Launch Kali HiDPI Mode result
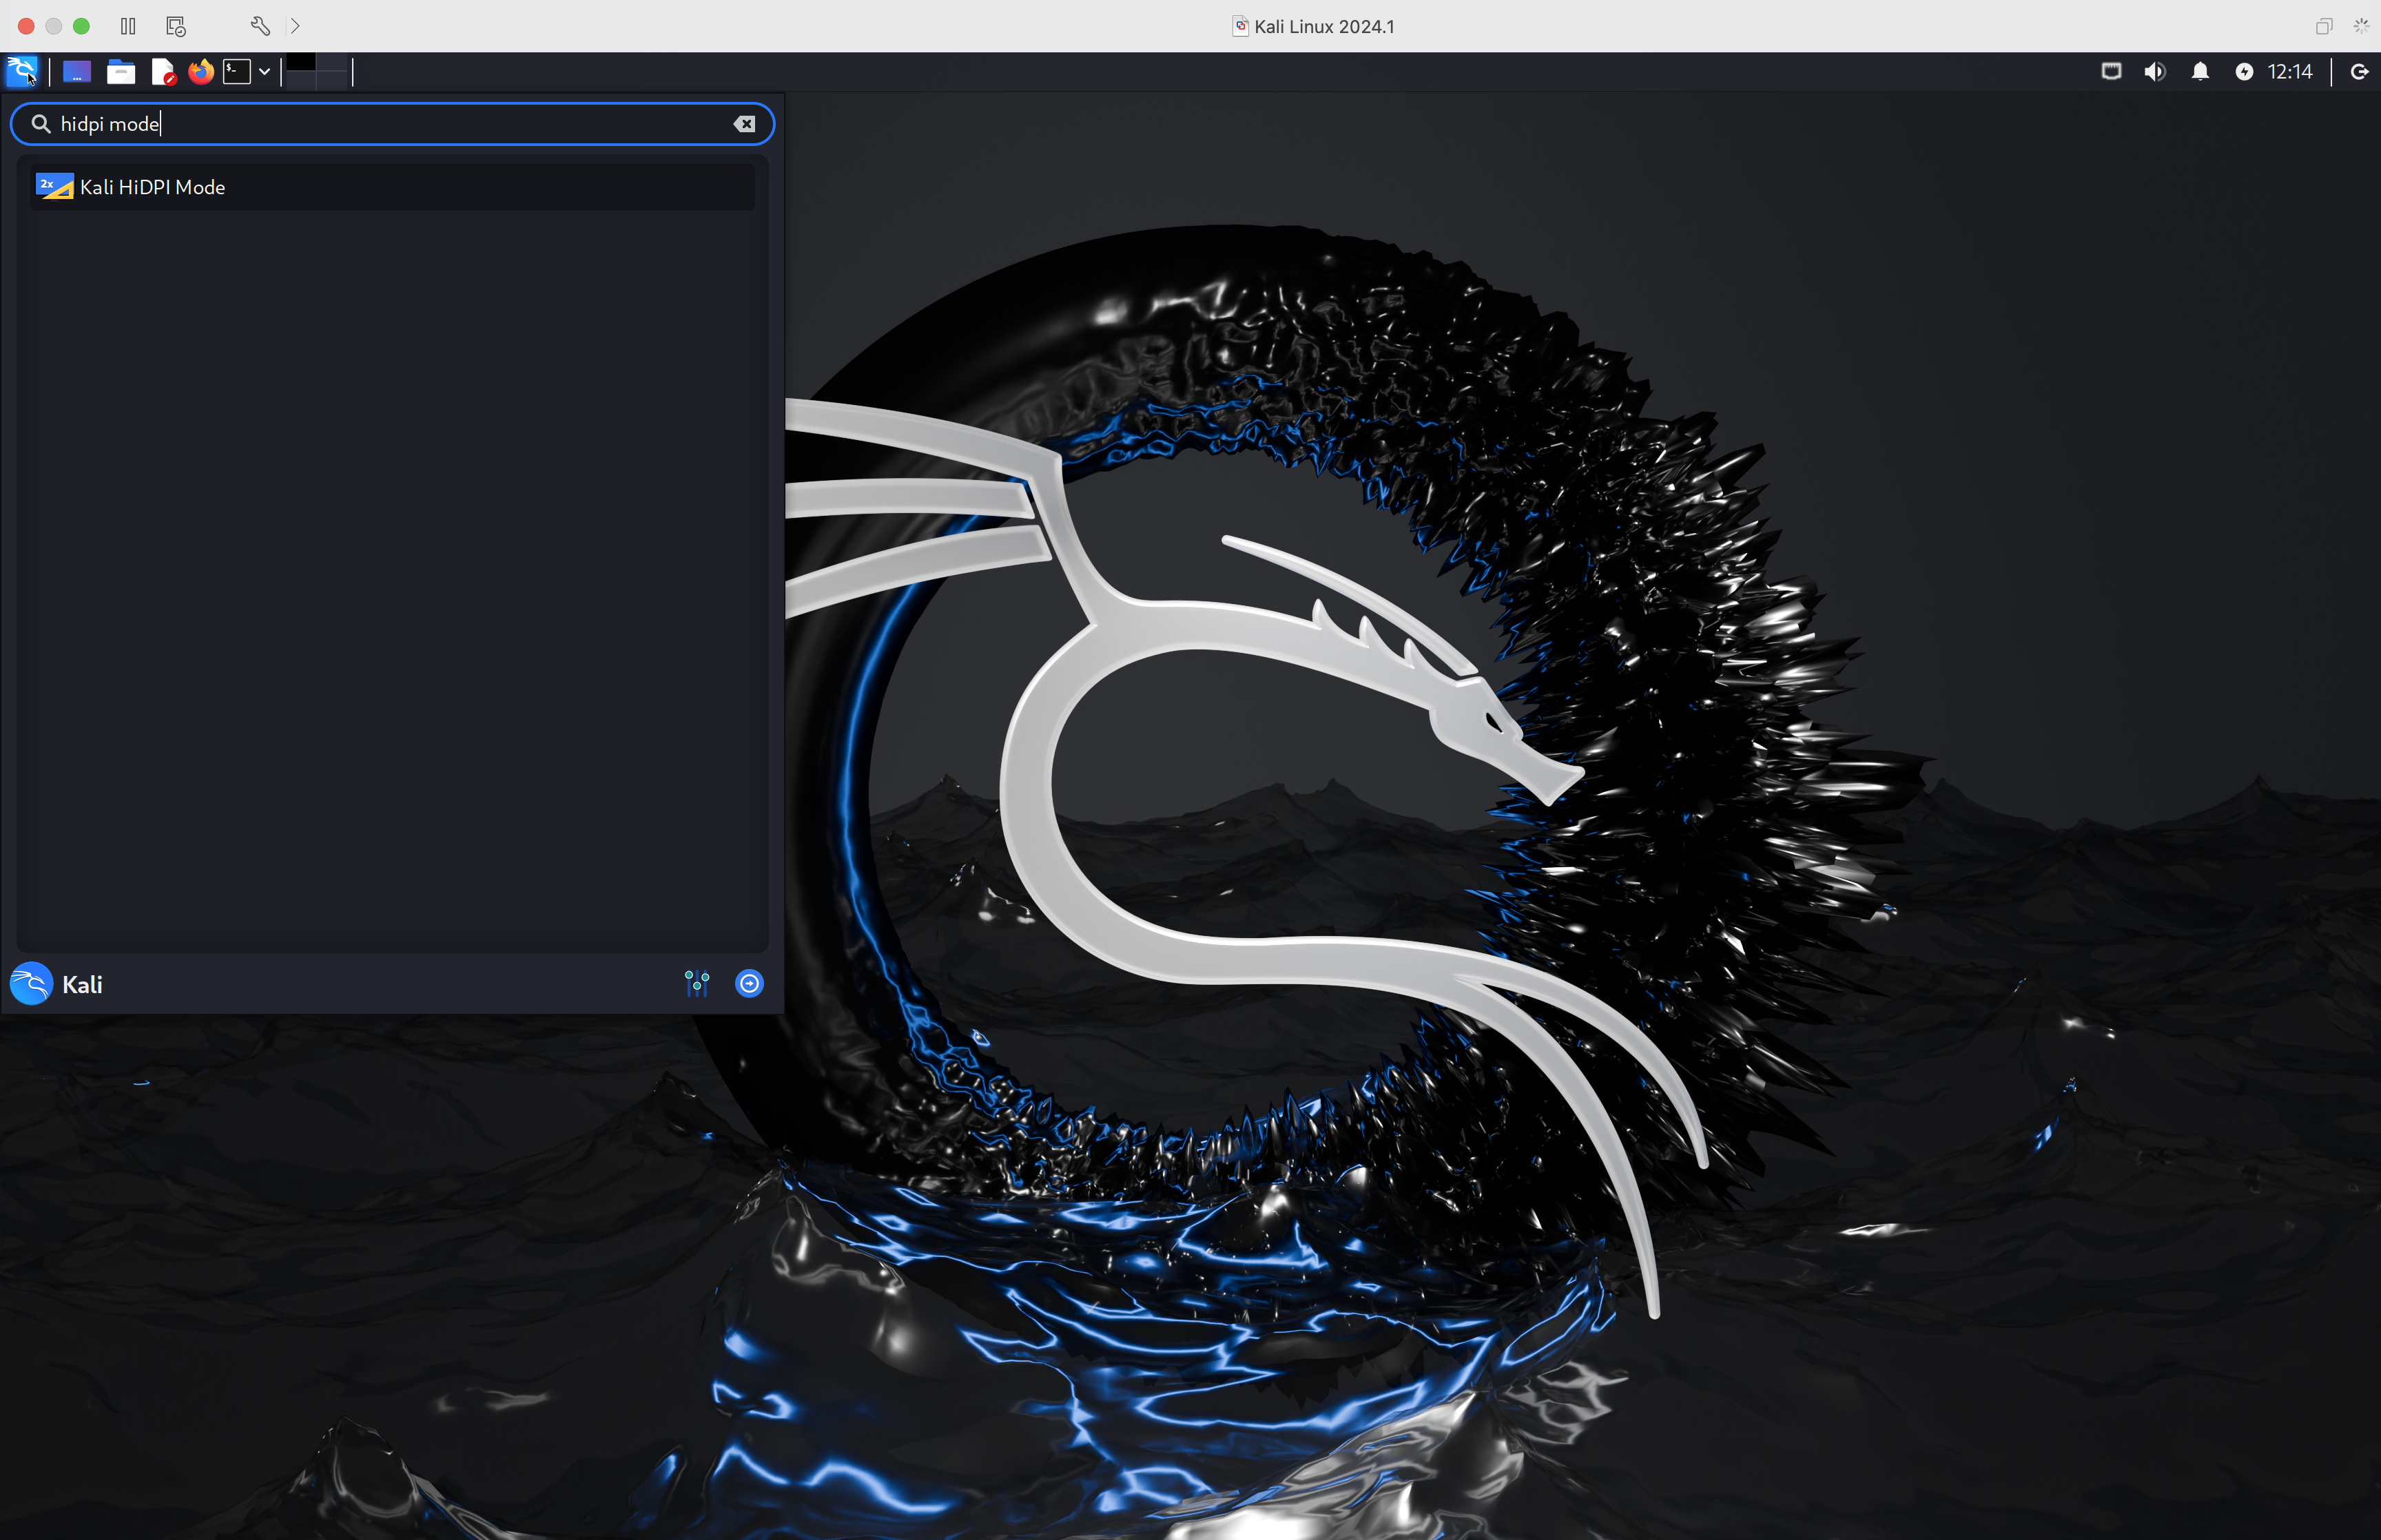The height and width of the screenshot is (1540, 2381). point(392,187)
